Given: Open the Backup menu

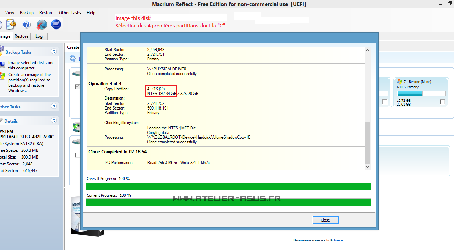Looking at the screenshot, I should [x=27, y=13].
